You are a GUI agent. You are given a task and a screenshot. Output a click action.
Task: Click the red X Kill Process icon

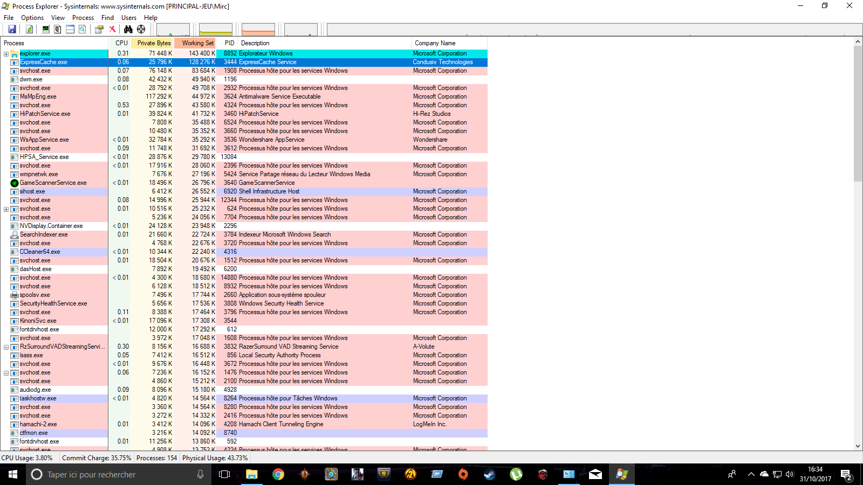coord(112,30)
